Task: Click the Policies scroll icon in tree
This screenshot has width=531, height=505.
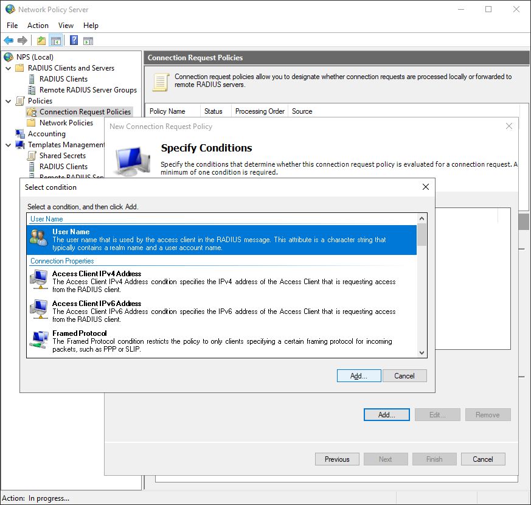Action: 20,101
